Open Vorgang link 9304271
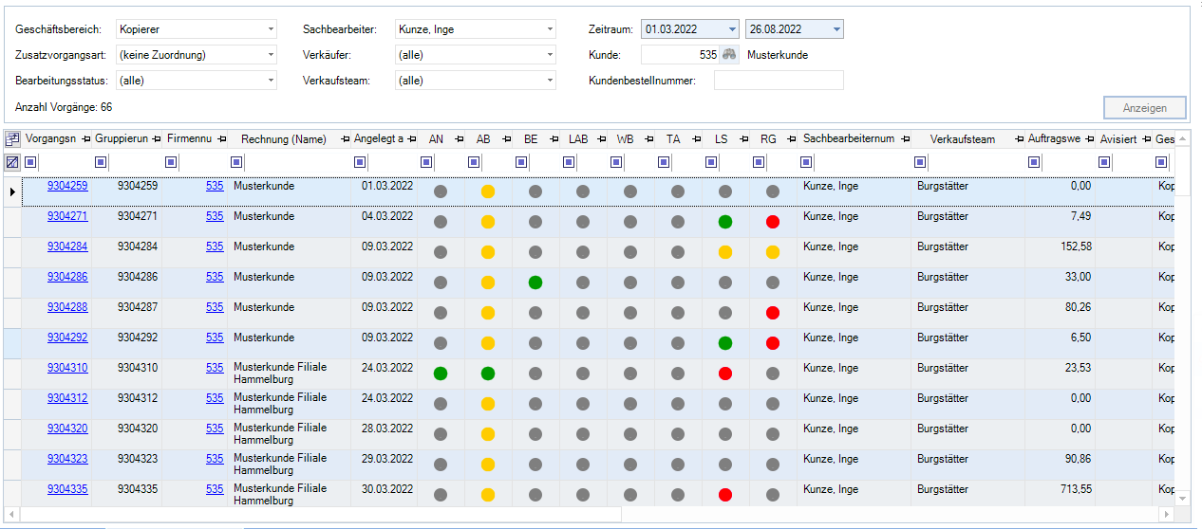The width and height of the screenshot is (1202, 529). (67, 216)
